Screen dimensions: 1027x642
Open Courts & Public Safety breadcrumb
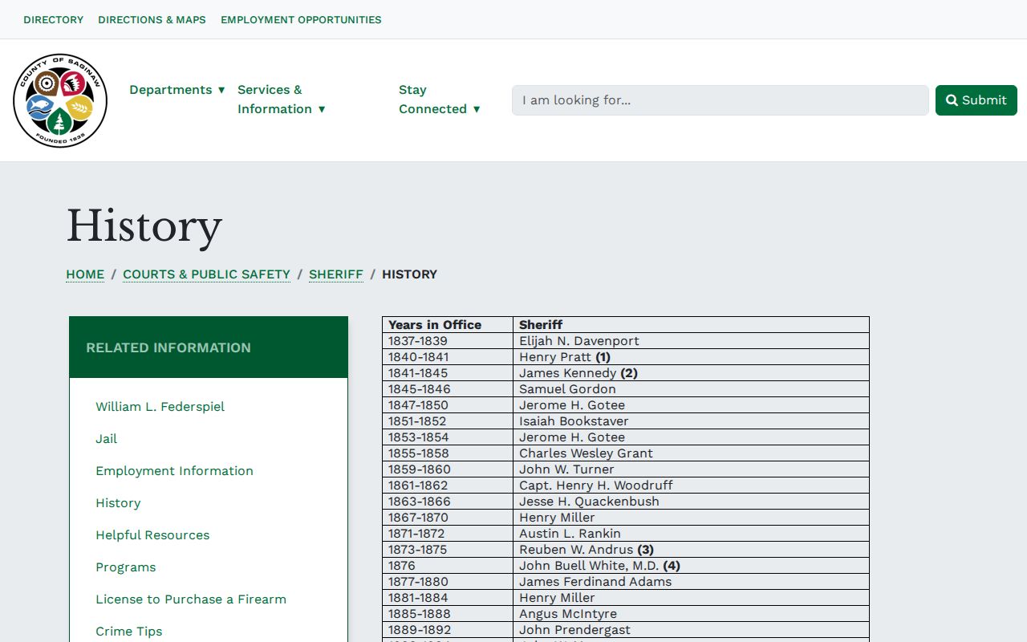tap(206, 274)
